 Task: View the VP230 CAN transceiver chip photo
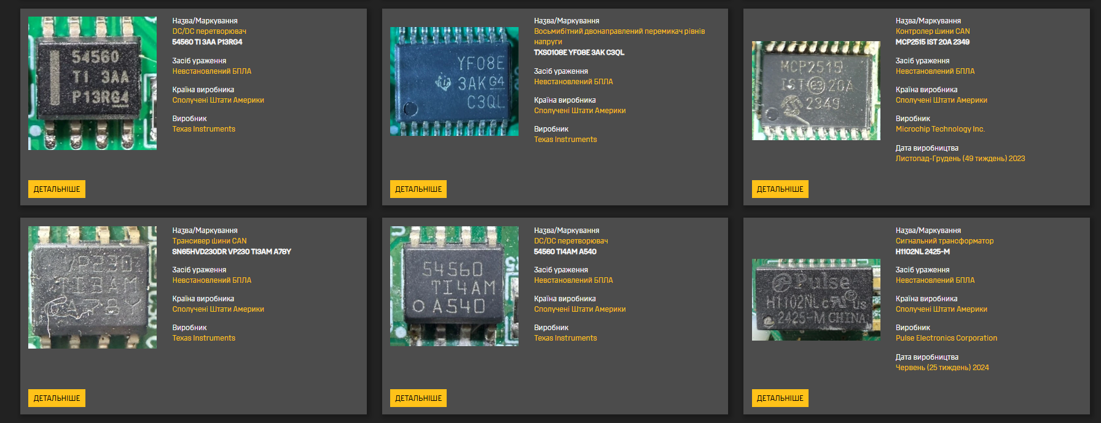coord(92,287)
